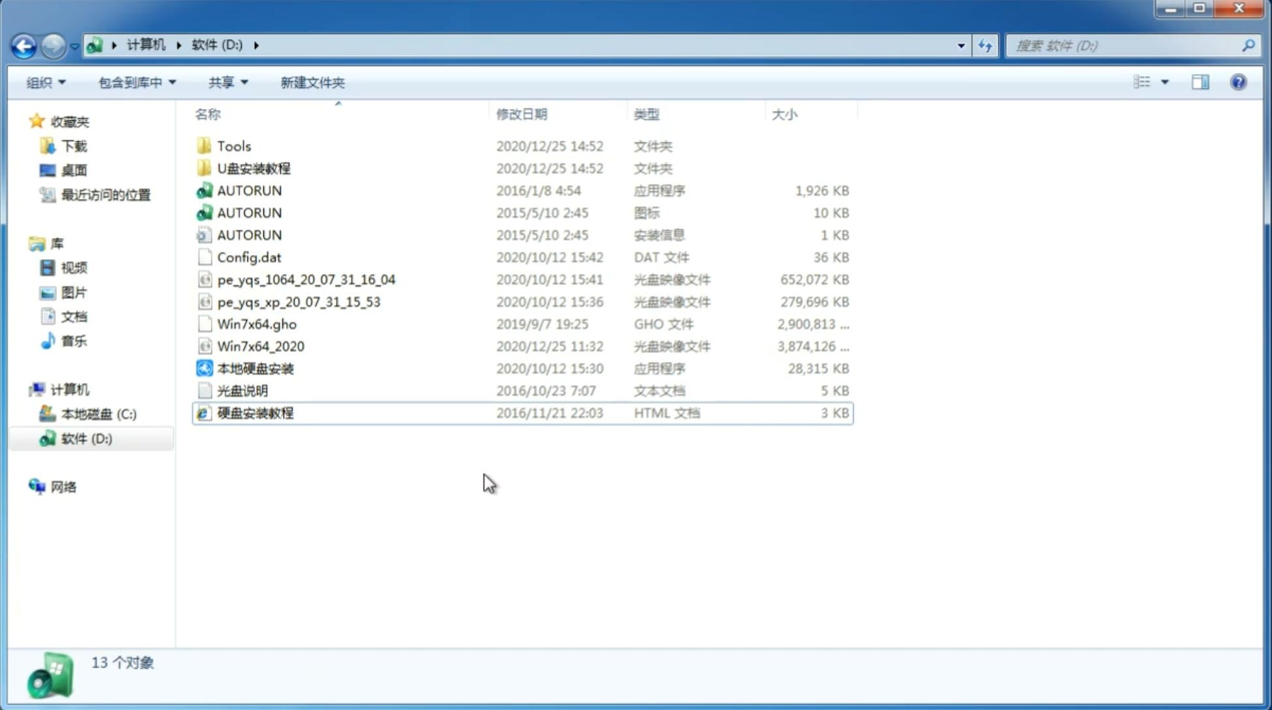Screen dimensions: 1272x710
Task: Open Win7x64.gho backup file
Action: (x=257, y=324)
